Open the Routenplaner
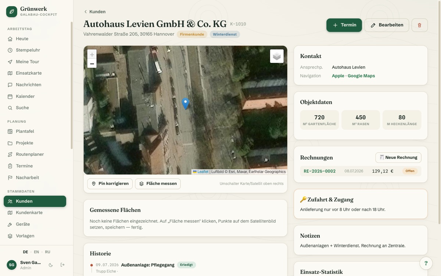This screenshot has width=441, height=276. point(35,155)
